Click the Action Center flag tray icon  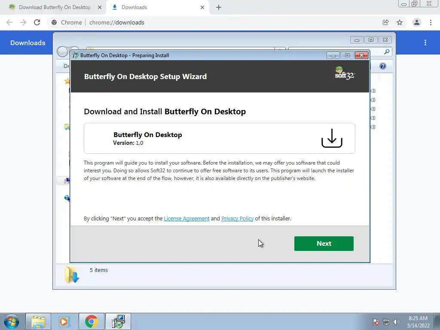pos(376,322)
